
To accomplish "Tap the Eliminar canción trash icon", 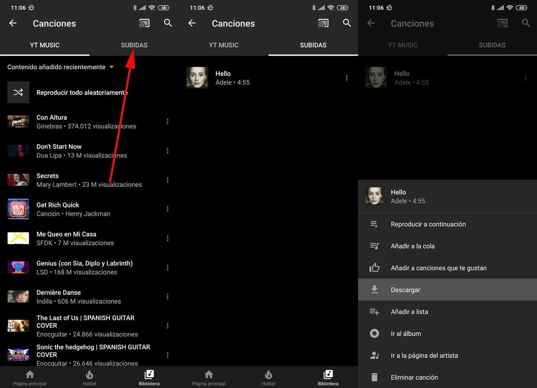I will tap(374, 377).
